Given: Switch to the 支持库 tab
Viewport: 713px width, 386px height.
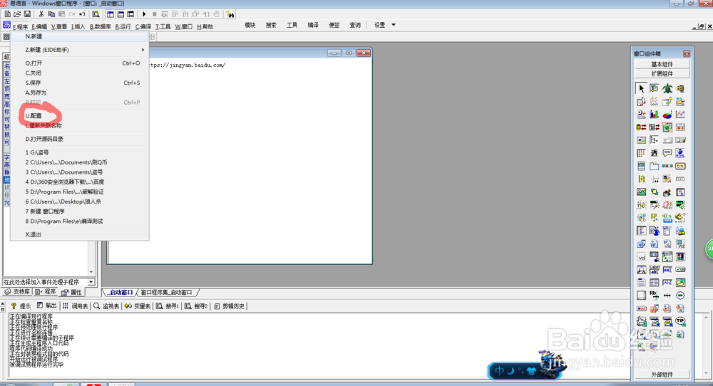Looking at the screenshot, I should [x=17, y=292].
